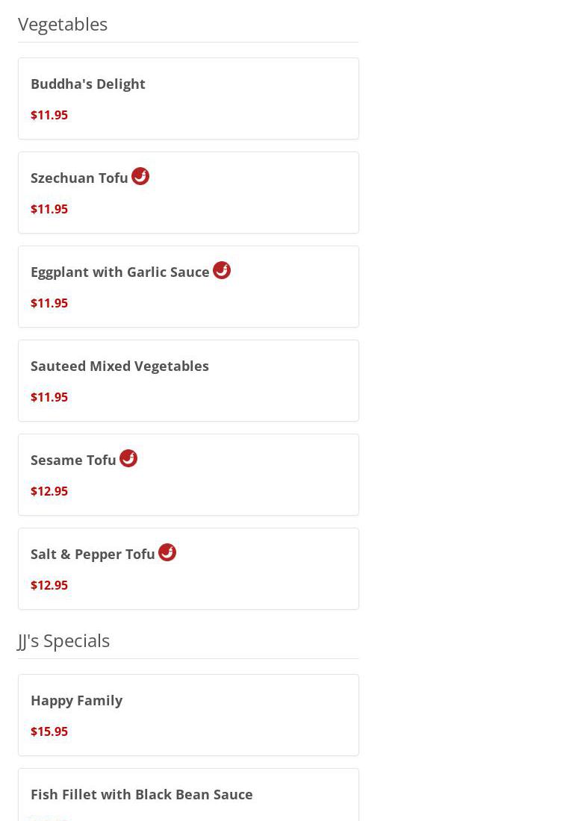Click the JJ's Specials section heading
The image size is (575, 821).
coord(63,640)
